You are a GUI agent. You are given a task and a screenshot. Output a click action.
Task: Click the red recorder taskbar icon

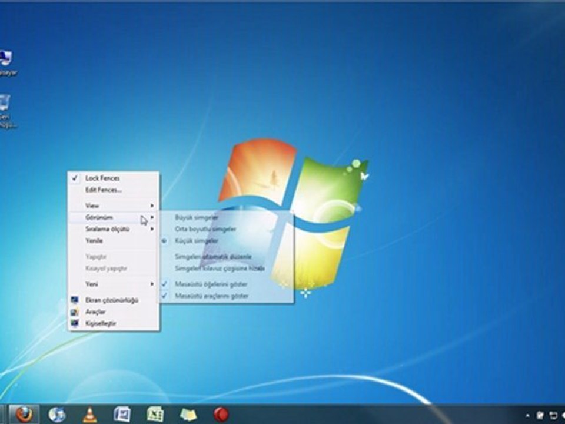point(221,415)
